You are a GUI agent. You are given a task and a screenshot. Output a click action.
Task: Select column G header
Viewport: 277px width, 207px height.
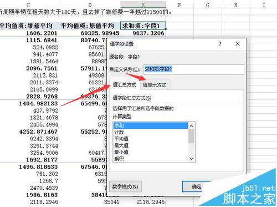pyautogui.click(x=208, y=4)
